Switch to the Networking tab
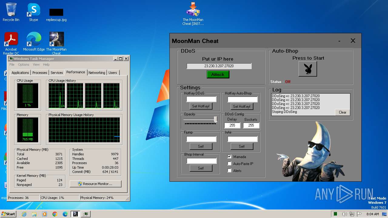 (97, 73)
